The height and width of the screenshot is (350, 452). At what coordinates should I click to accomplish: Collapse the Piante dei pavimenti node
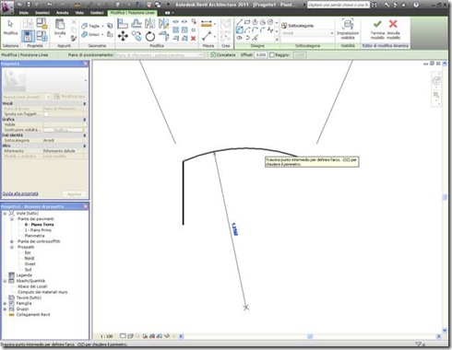tap(12, 219)
